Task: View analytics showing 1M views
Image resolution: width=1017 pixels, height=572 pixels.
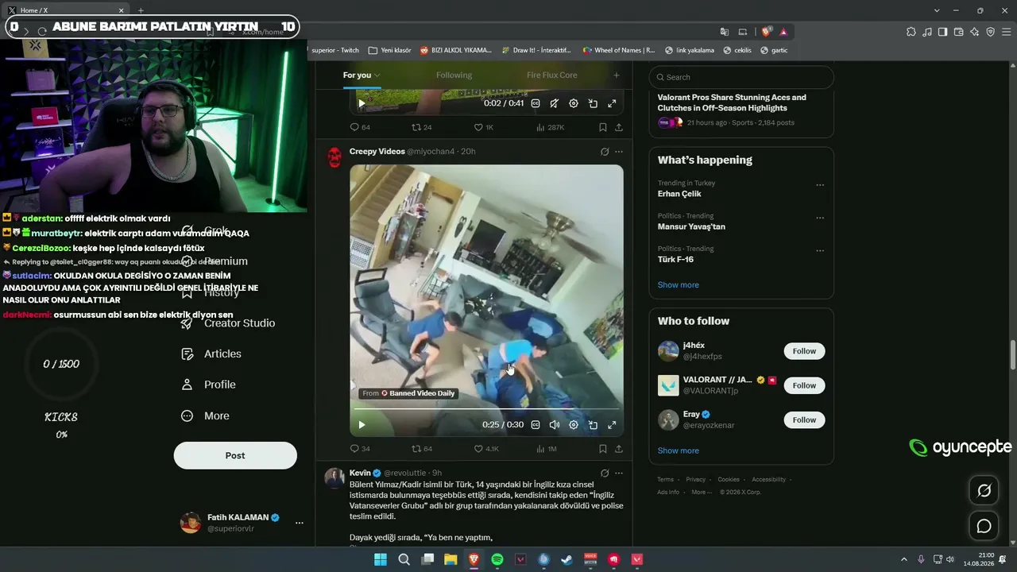Action: 547,449
